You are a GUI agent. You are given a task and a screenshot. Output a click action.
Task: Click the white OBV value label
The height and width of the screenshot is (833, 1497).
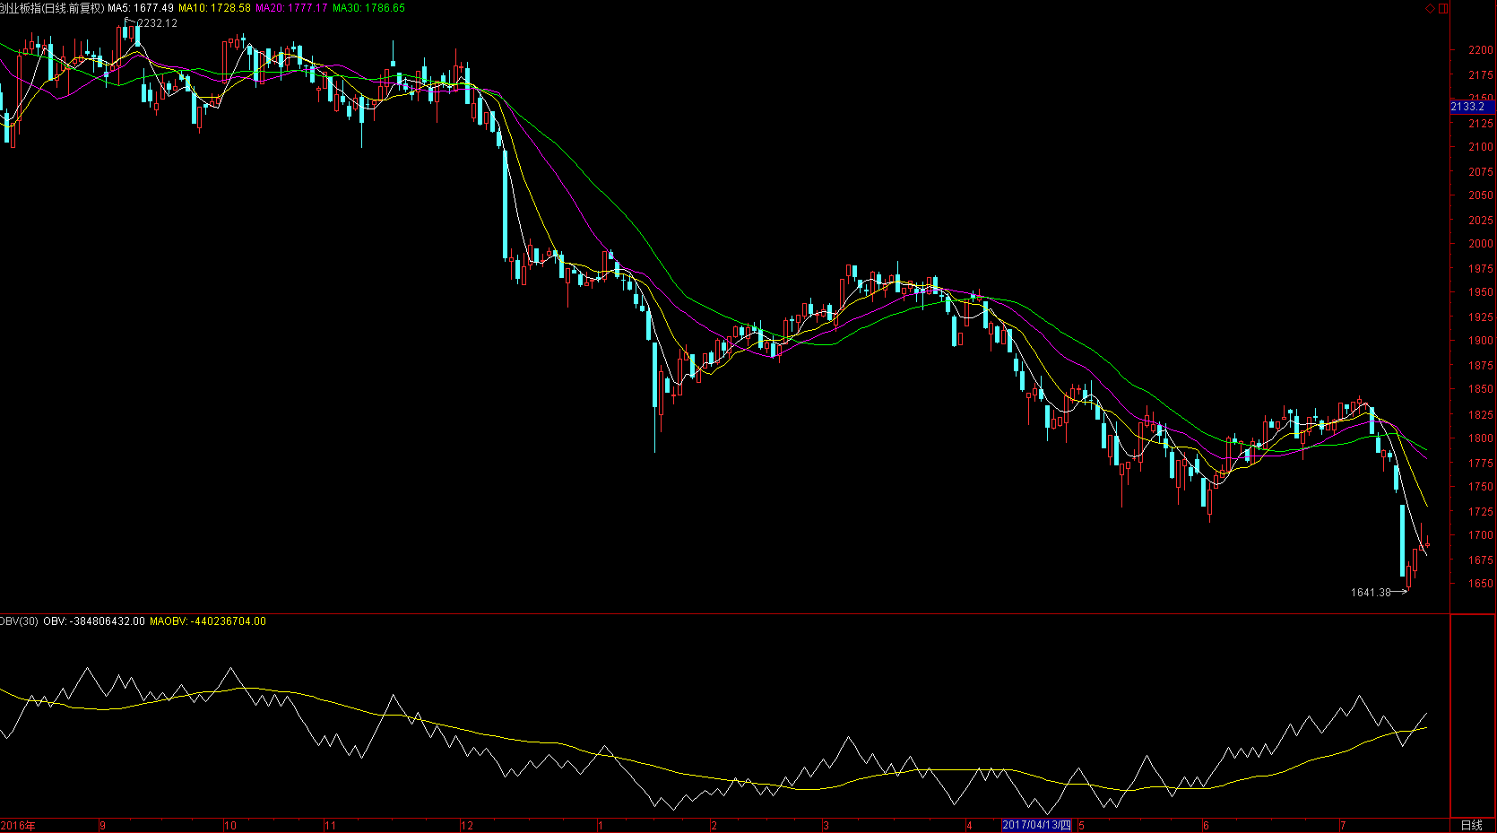pos(94,621)
